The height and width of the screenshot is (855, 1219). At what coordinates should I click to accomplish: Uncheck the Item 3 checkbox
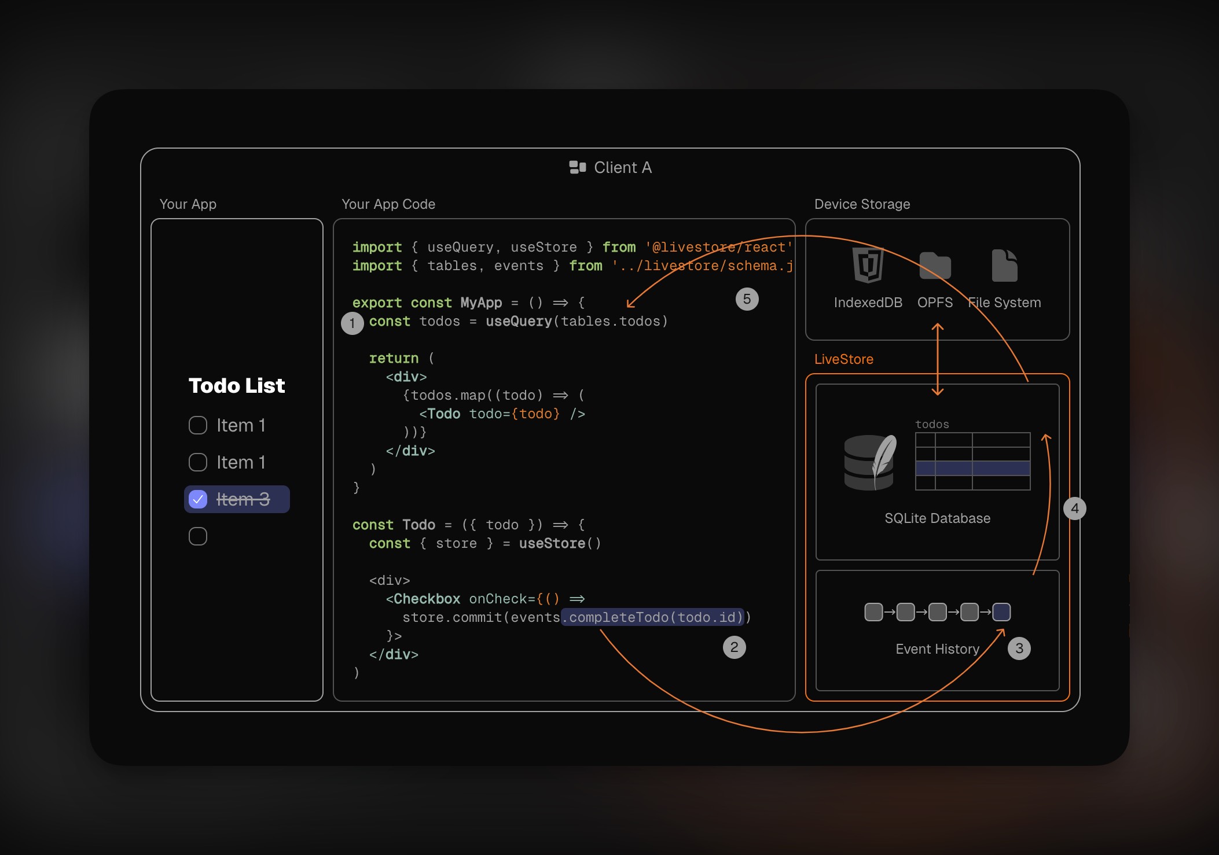tap(198, 499)
